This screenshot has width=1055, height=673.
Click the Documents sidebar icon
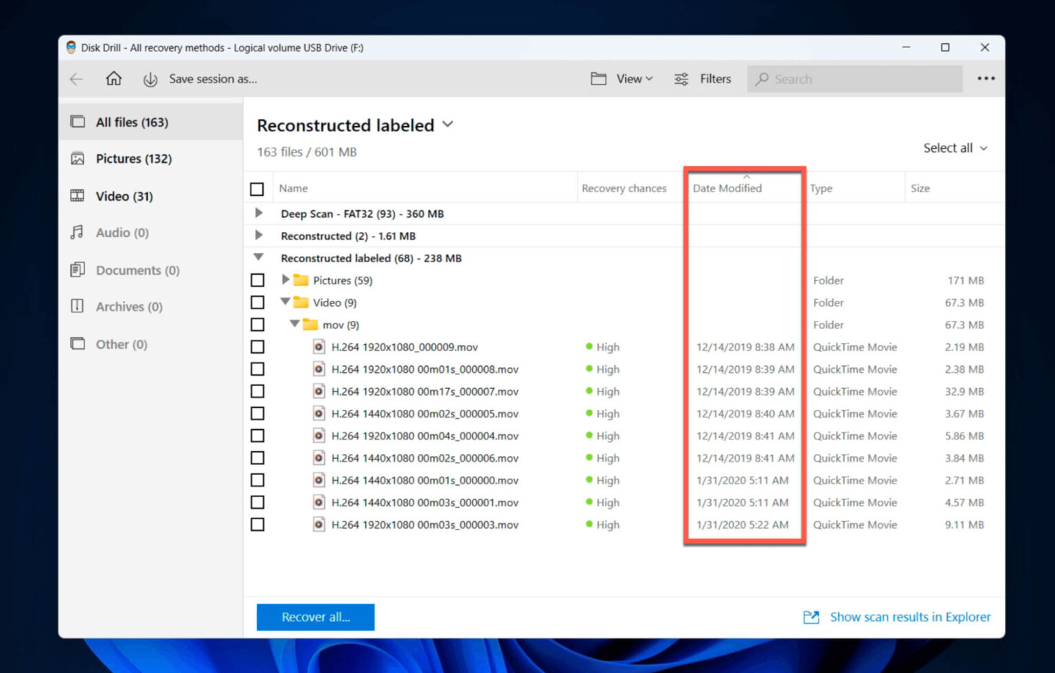pyautogui.click(x=78, y=270)
